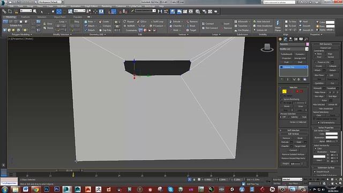Switch to the Object Paint ribbon tab
This screenshot has height=193, width=343.
pyautogui.click(x=59, y=17)
